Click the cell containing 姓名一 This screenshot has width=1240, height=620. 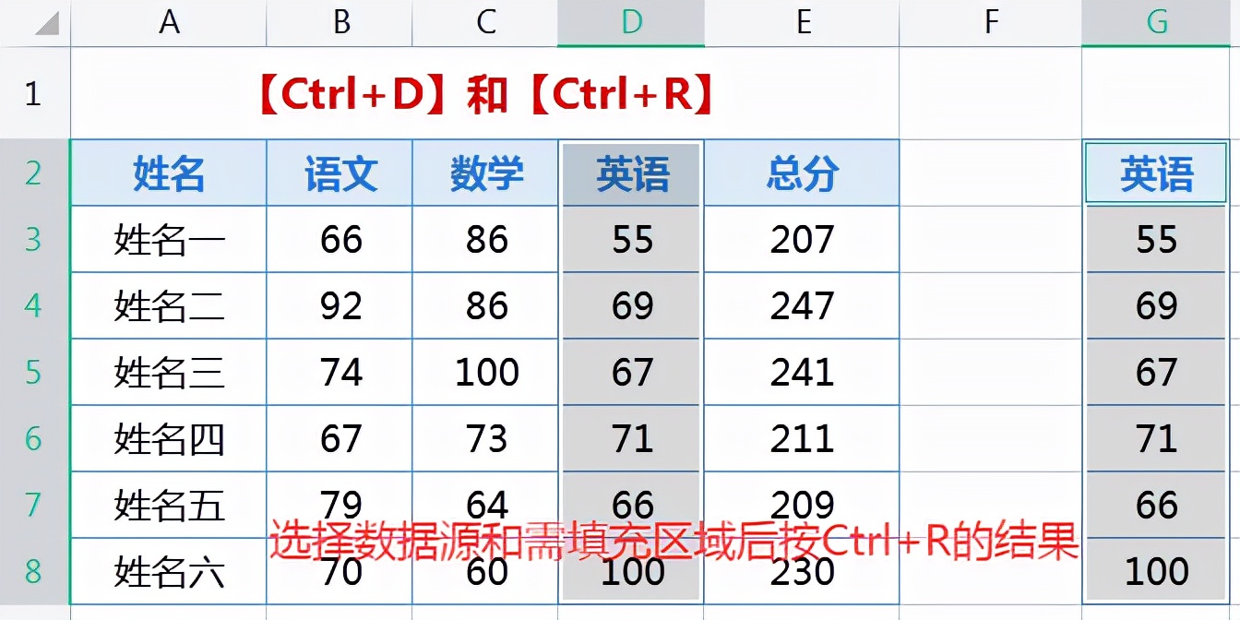[x=170, y=239]
